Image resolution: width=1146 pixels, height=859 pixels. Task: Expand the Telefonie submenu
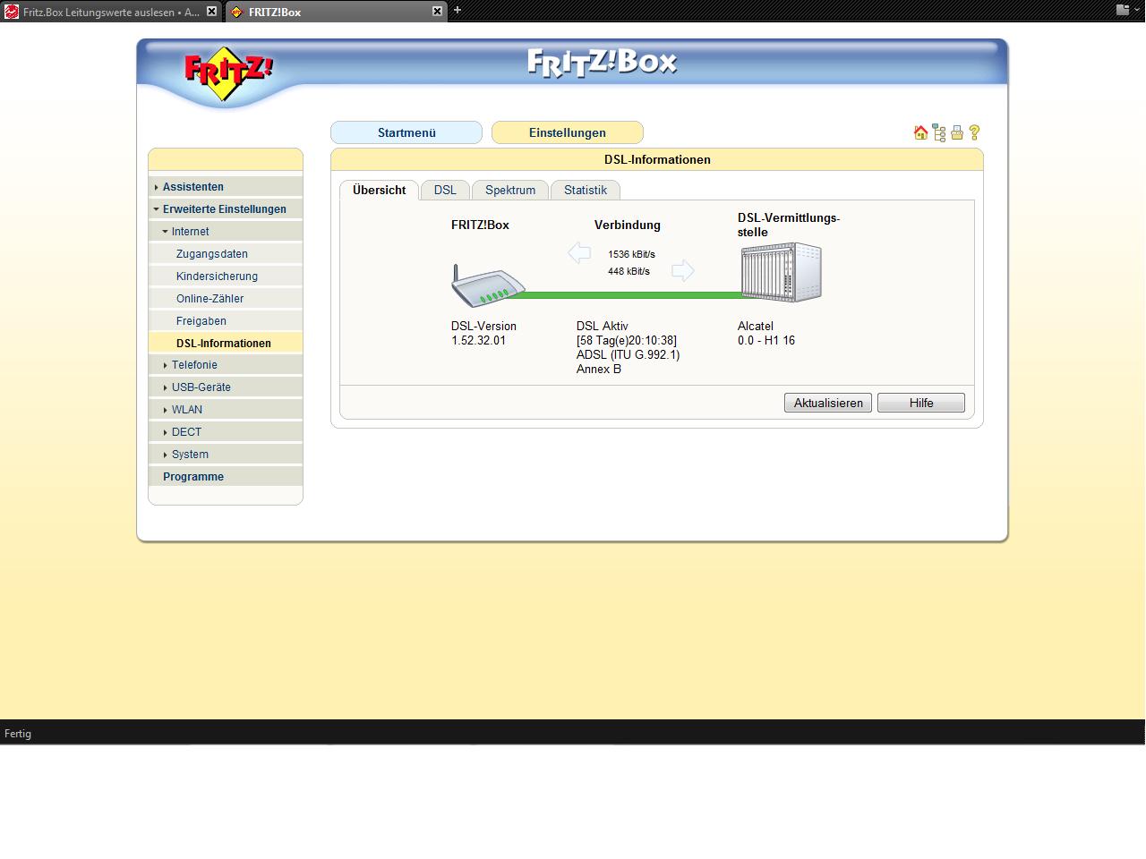click(194, 365)
